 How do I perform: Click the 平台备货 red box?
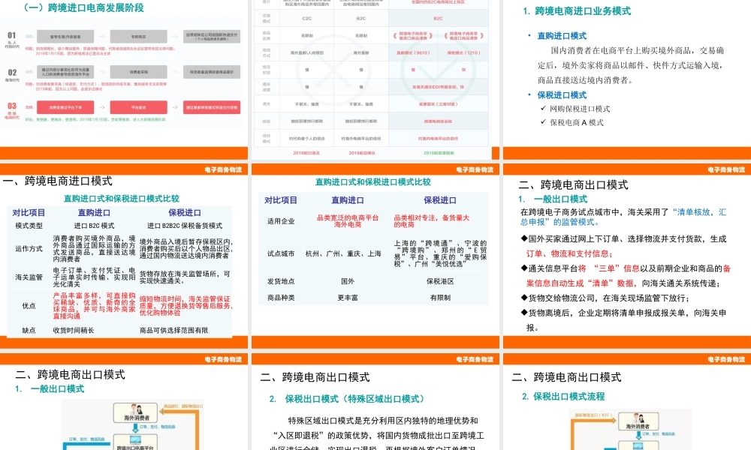[x=140, y=106]
